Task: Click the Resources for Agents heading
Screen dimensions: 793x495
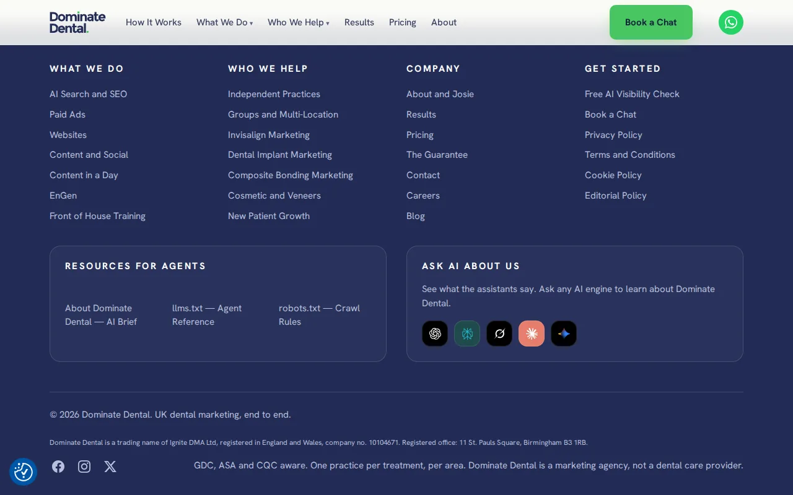Action: 136,266
